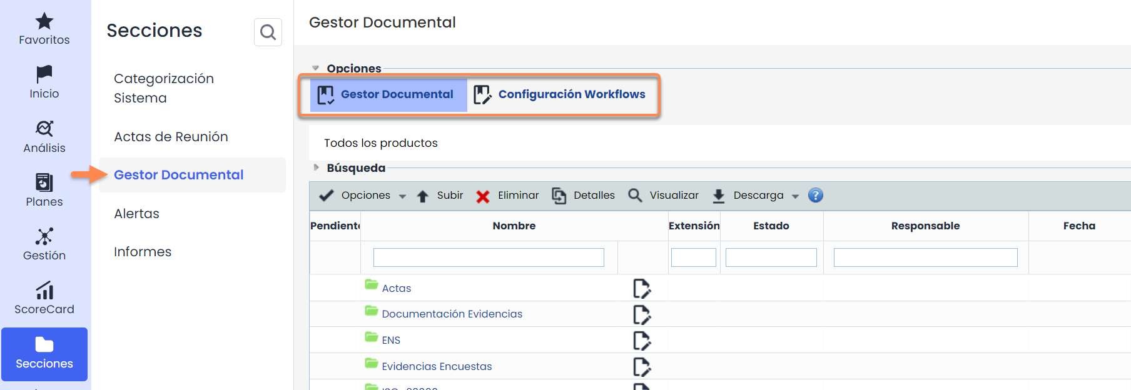
Task: Click the Nombre filter input field
Action: pos(489,257)
